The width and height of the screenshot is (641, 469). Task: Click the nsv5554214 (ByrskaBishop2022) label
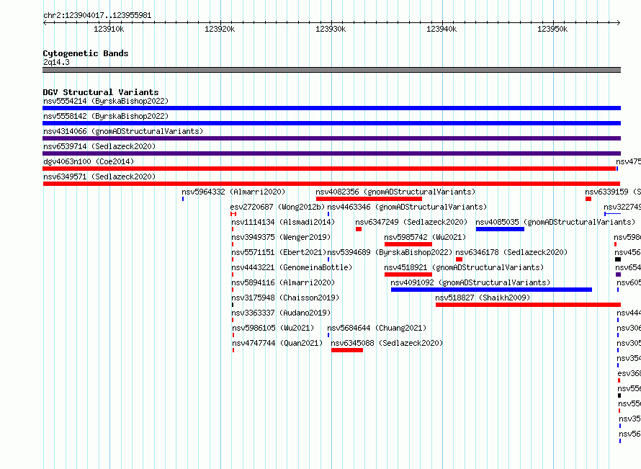coord(106,101)
